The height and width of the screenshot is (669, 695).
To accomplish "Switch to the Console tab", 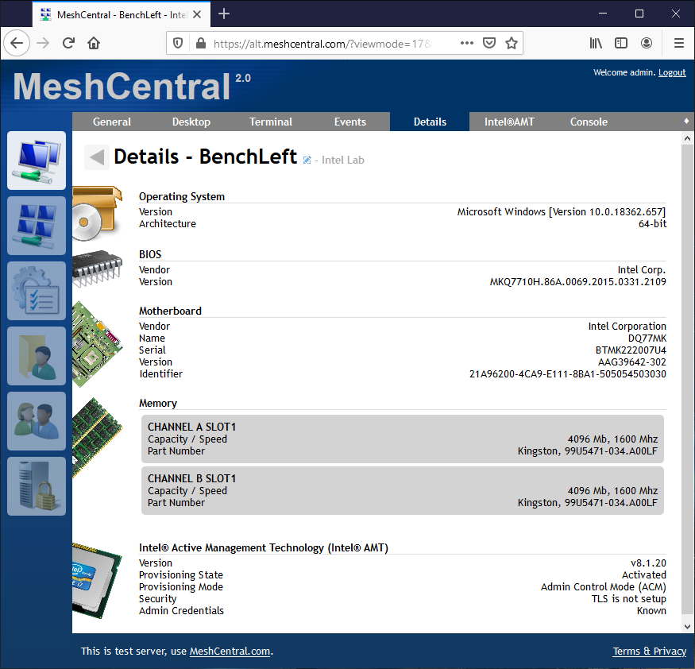I will click(x=589, y=122).
